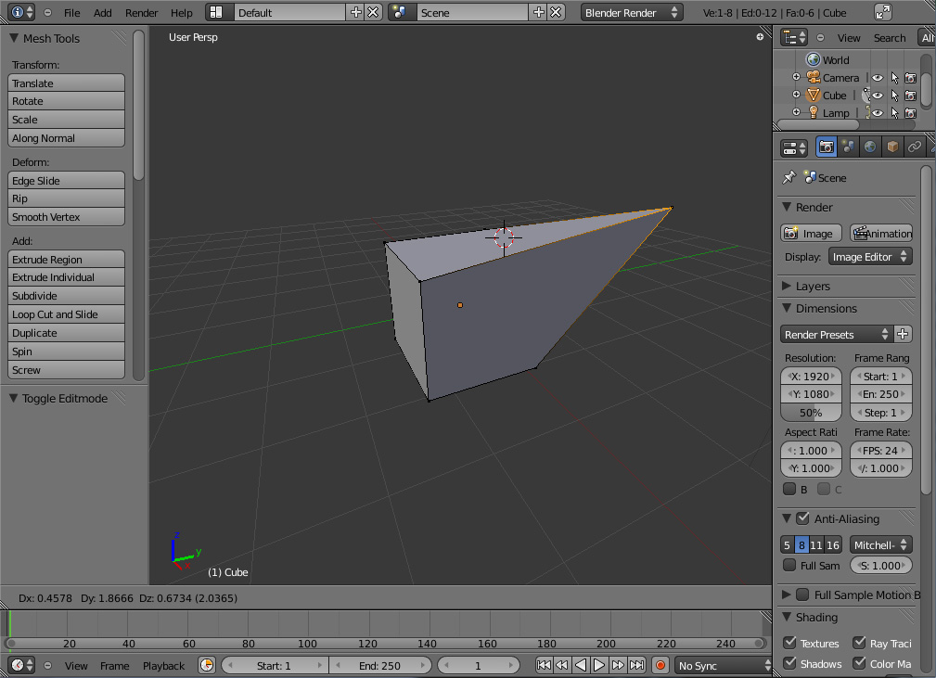Viewport: 936px width, 678px height.
Task: Jump to last frame in playback controls
Action: coord(637,665)
